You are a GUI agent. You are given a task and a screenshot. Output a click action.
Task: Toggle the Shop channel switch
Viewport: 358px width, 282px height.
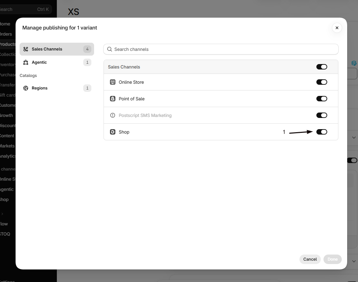322,132
